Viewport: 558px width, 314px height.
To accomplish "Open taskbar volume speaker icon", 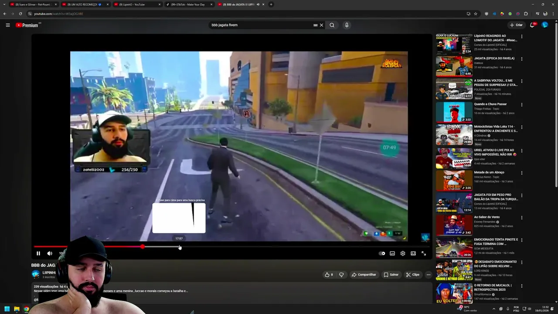I will coord(530,309).
